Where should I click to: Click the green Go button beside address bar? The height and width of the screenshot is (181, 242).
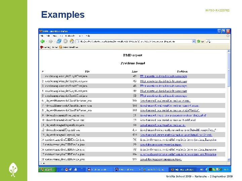pos(199,41)
